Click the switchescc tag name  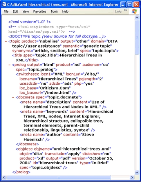pyautogui.click(x=29, y=74)
